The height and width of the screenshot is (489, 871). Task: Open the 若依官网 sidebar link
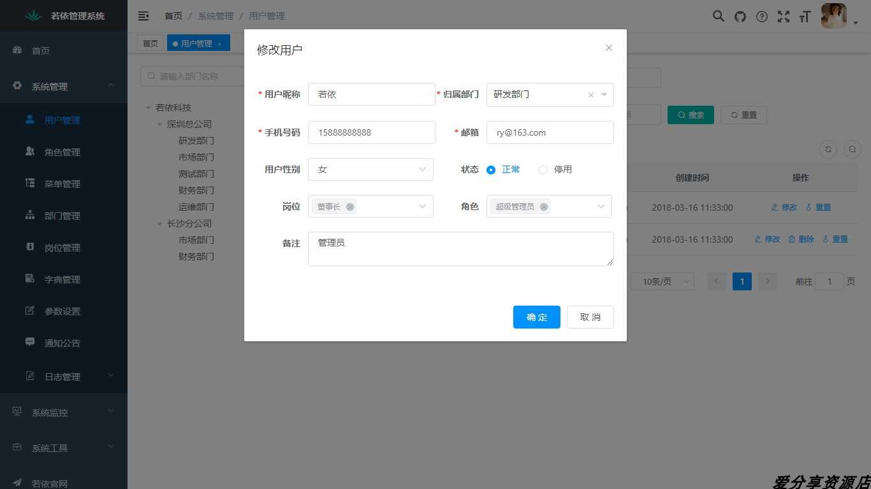click(64, 483)
